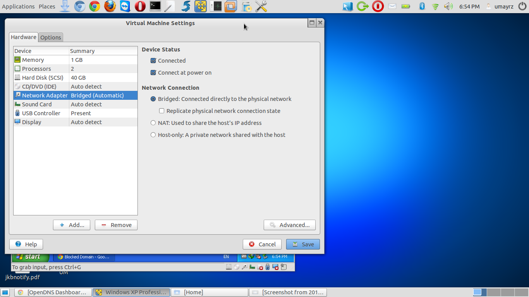
Task: Open the Wi-Fi network indicator
Action: (x=435, y=6)
